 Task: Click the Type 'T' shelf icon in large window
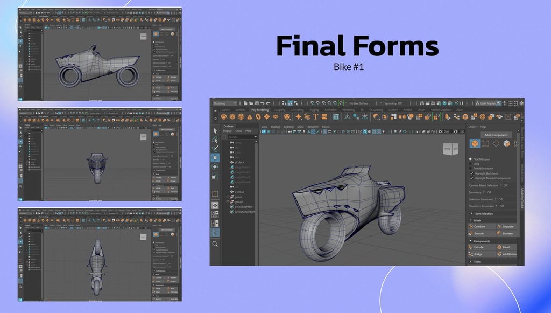315,117
